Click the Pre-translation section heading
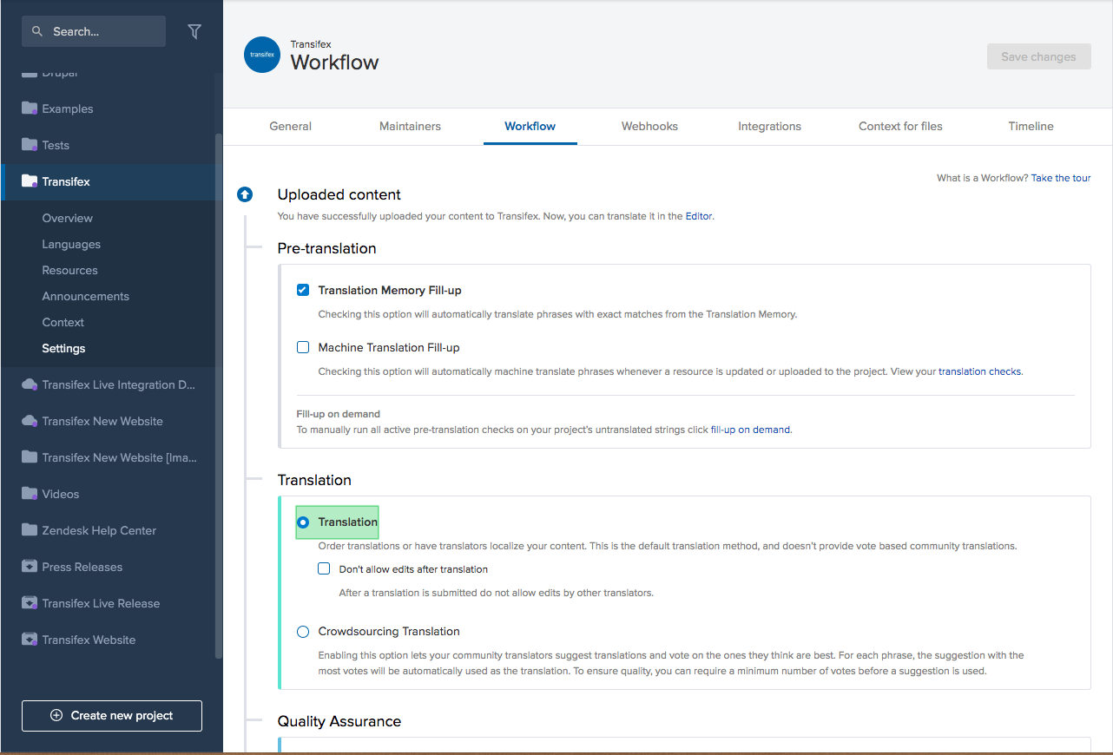This screenshot has height=755, width=1113. point(326,248)
